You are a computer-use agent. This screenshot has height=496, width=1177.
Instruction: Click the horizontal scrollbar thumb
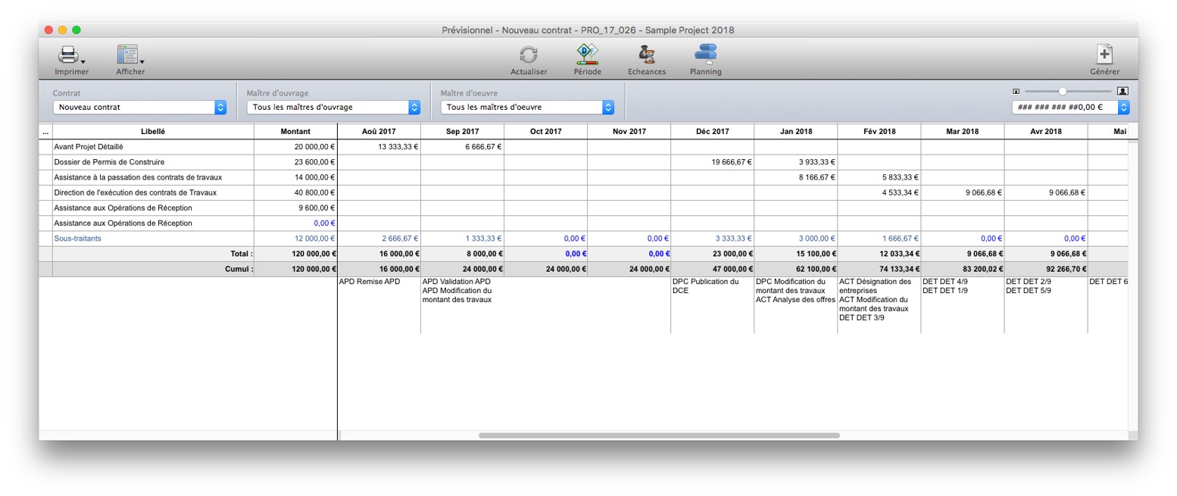coord(659,435)
